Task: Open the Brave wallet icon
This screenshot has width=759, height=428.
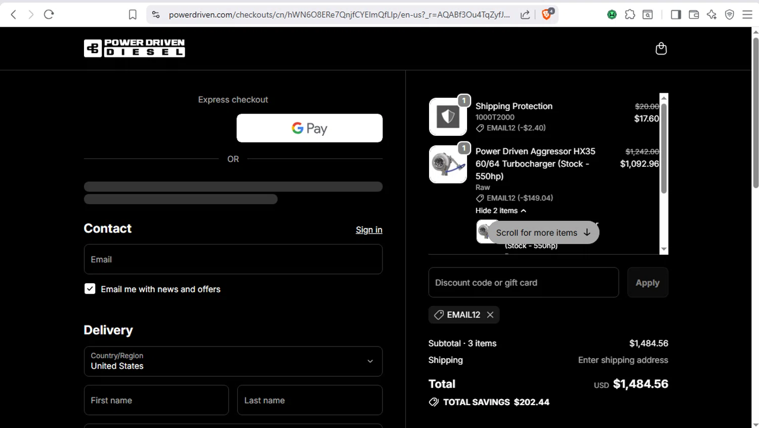Action: tap(694, 15)
